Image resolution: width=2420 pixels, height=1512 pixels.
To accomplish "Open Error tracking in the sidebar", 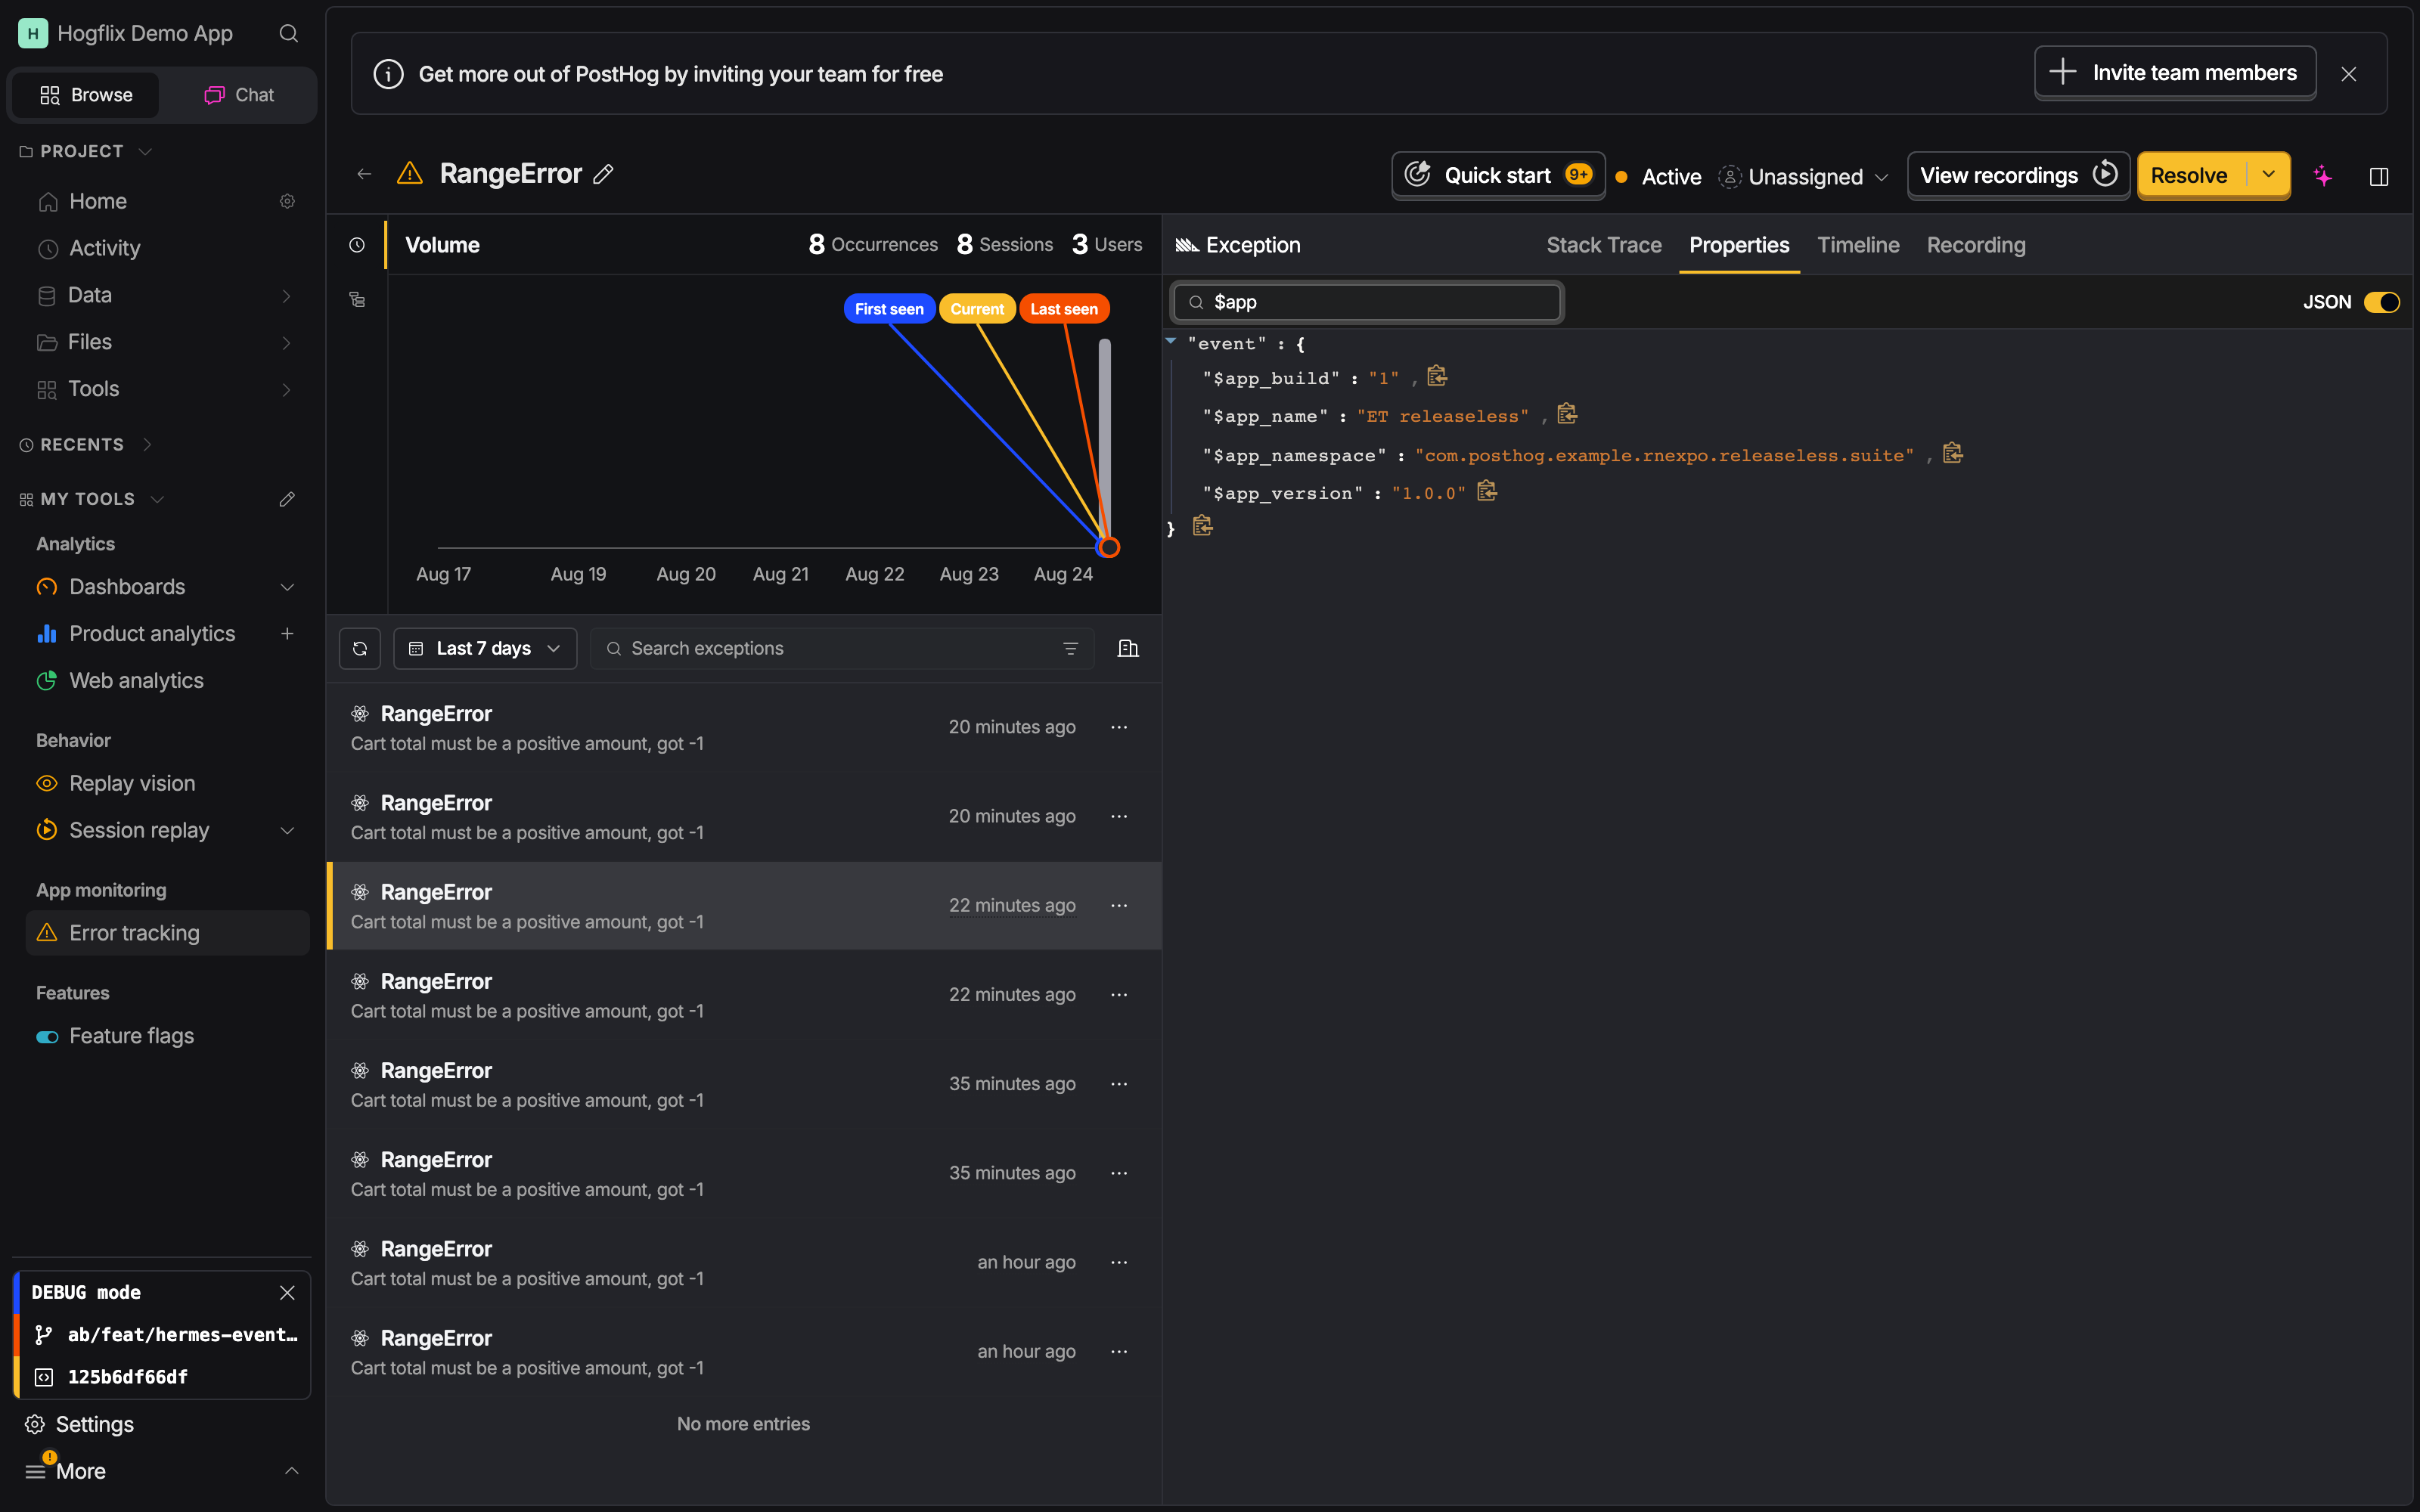I will click(x=168, y=932).
